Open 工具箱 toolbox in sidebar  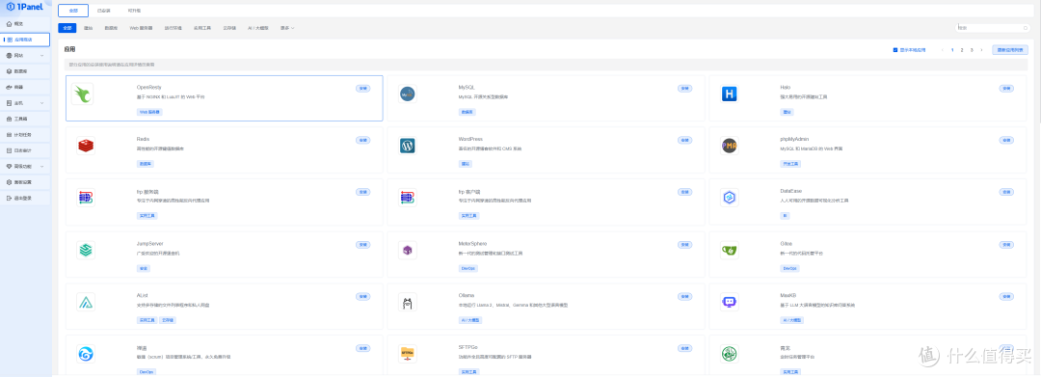coord(25,119)
